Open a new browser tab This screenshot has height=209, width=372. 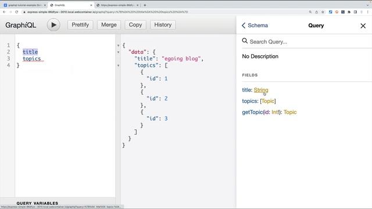point(145,5)
